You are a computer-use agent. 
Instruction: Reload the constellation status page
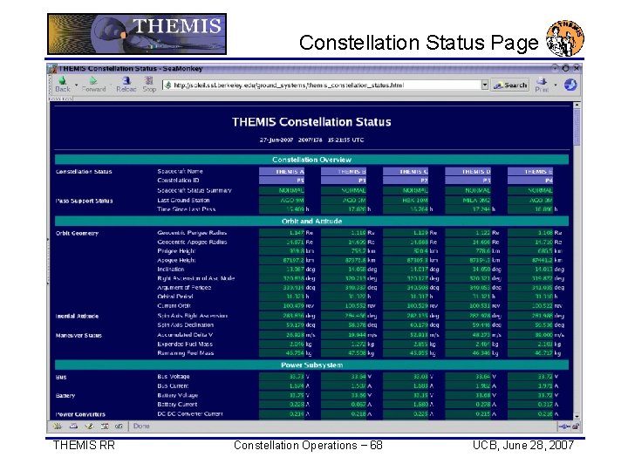(126, 85)
